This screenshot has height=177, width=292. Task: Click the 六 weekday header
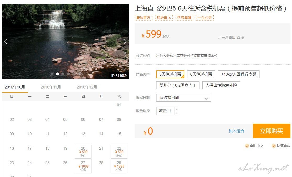click(119, 96)
